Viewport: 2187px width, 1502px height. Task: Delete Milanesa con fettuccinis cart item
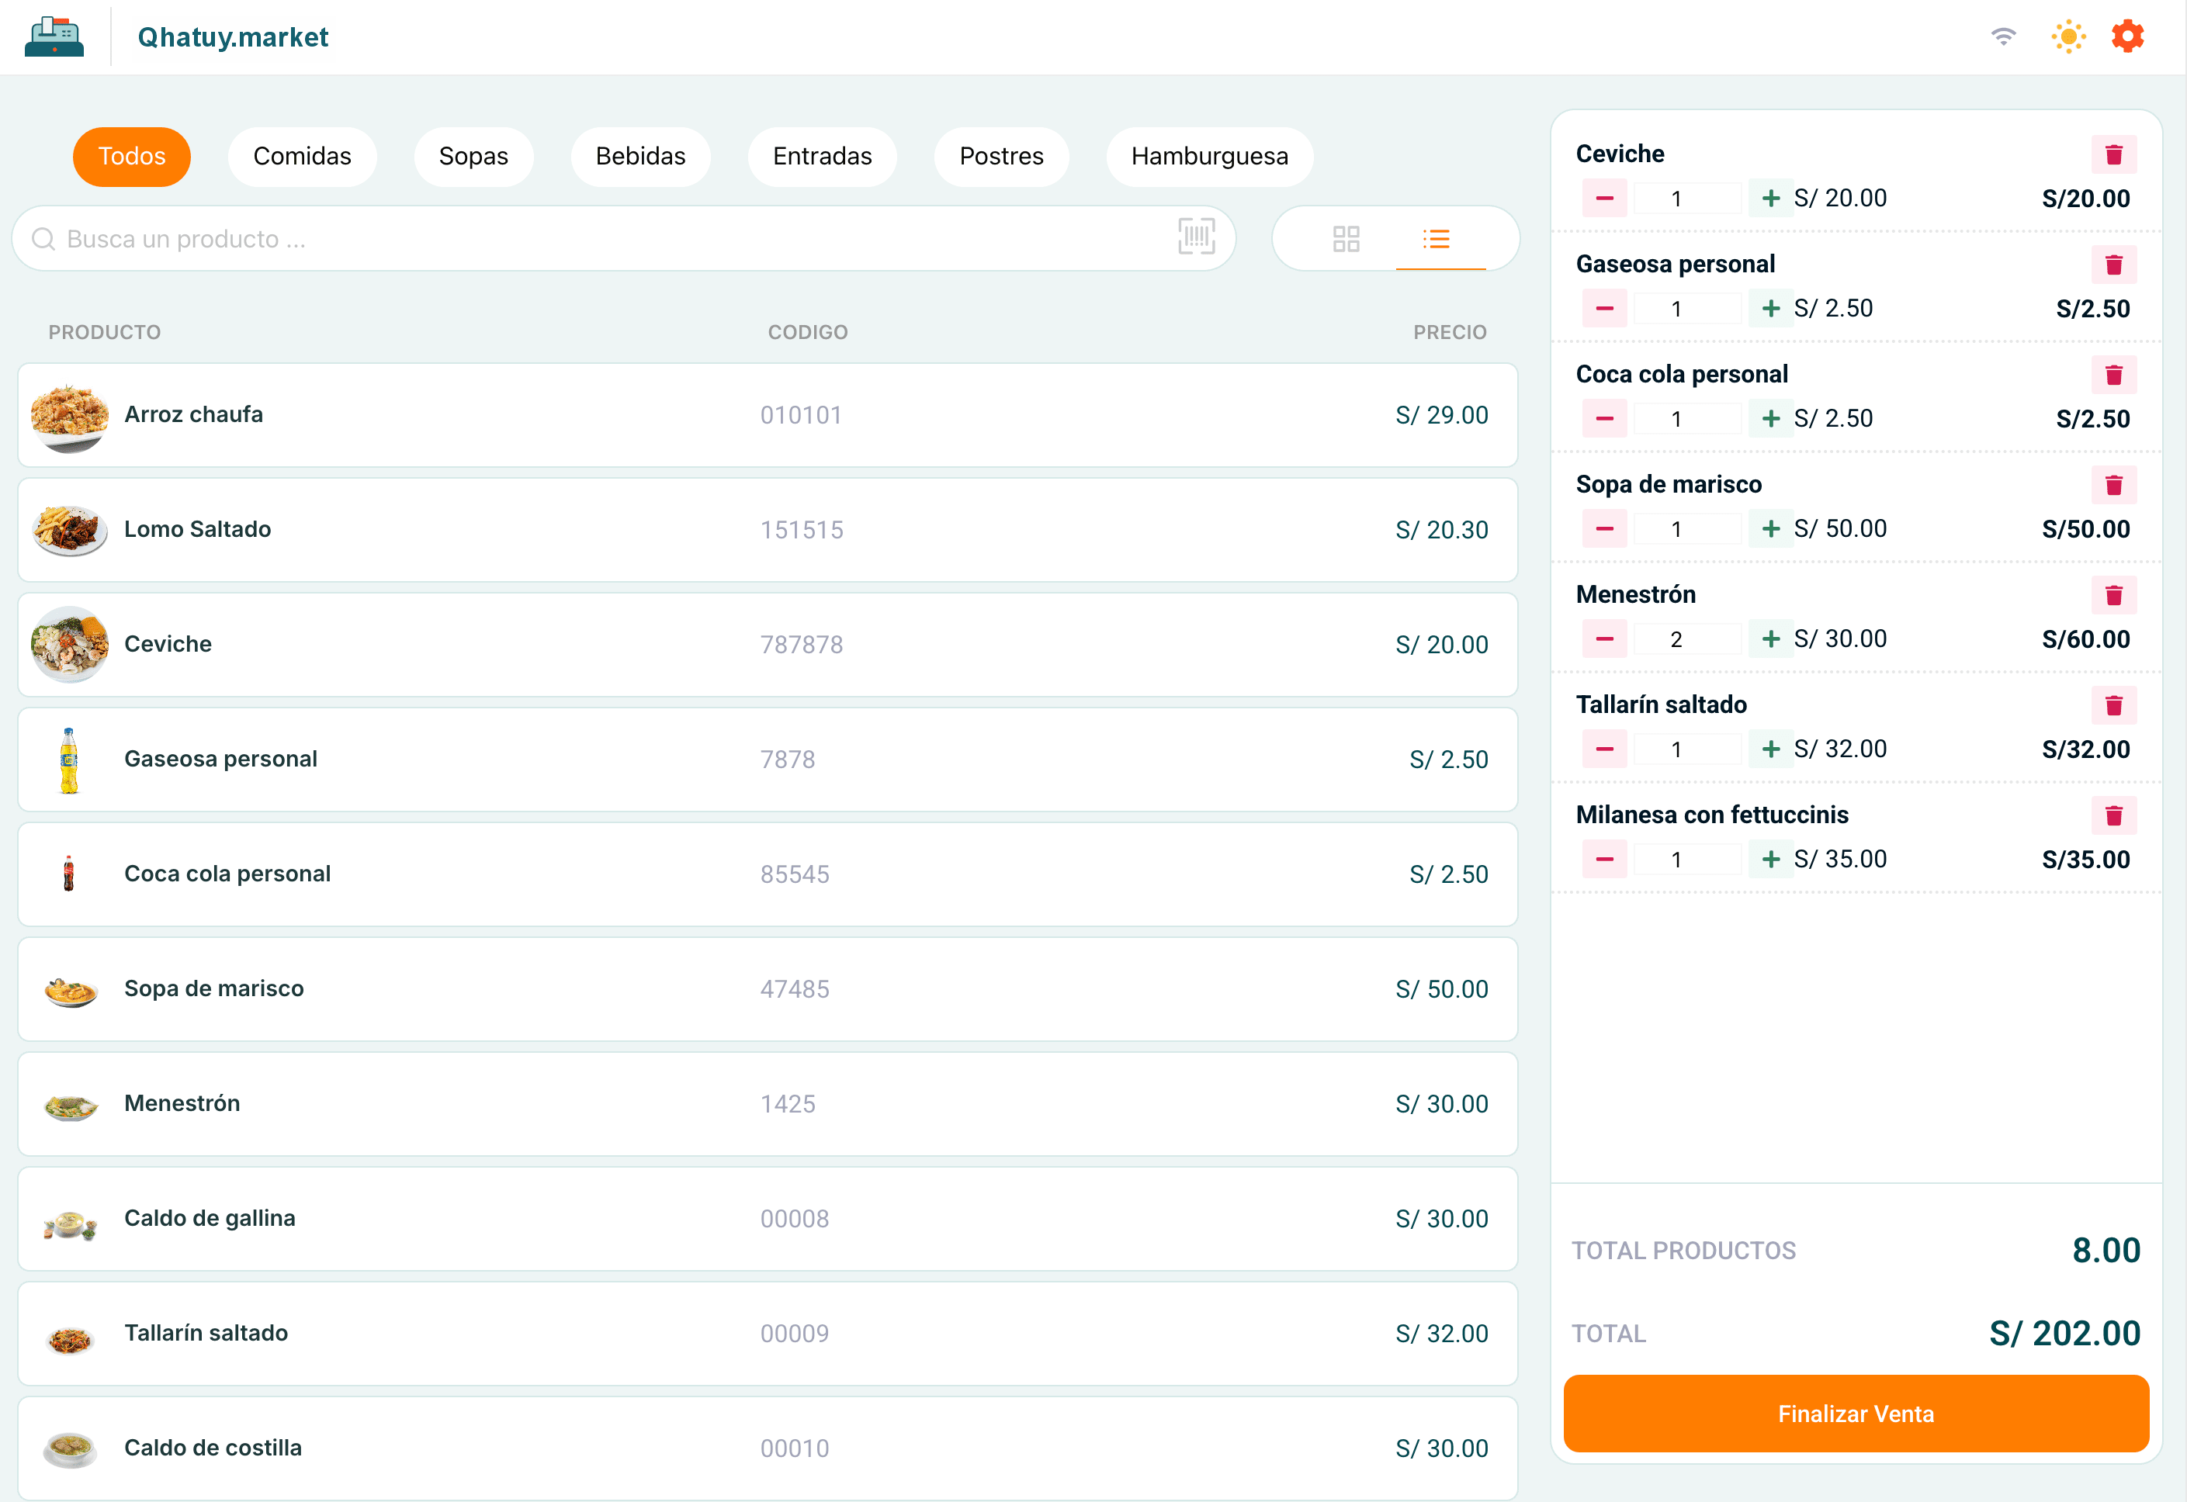[x=2112, y=815]
